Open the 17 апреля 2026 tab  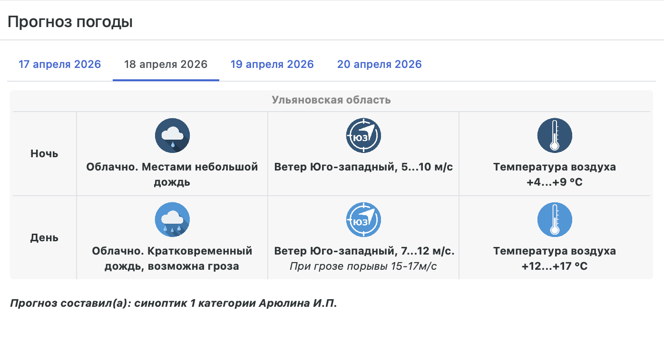pos(60,65)
